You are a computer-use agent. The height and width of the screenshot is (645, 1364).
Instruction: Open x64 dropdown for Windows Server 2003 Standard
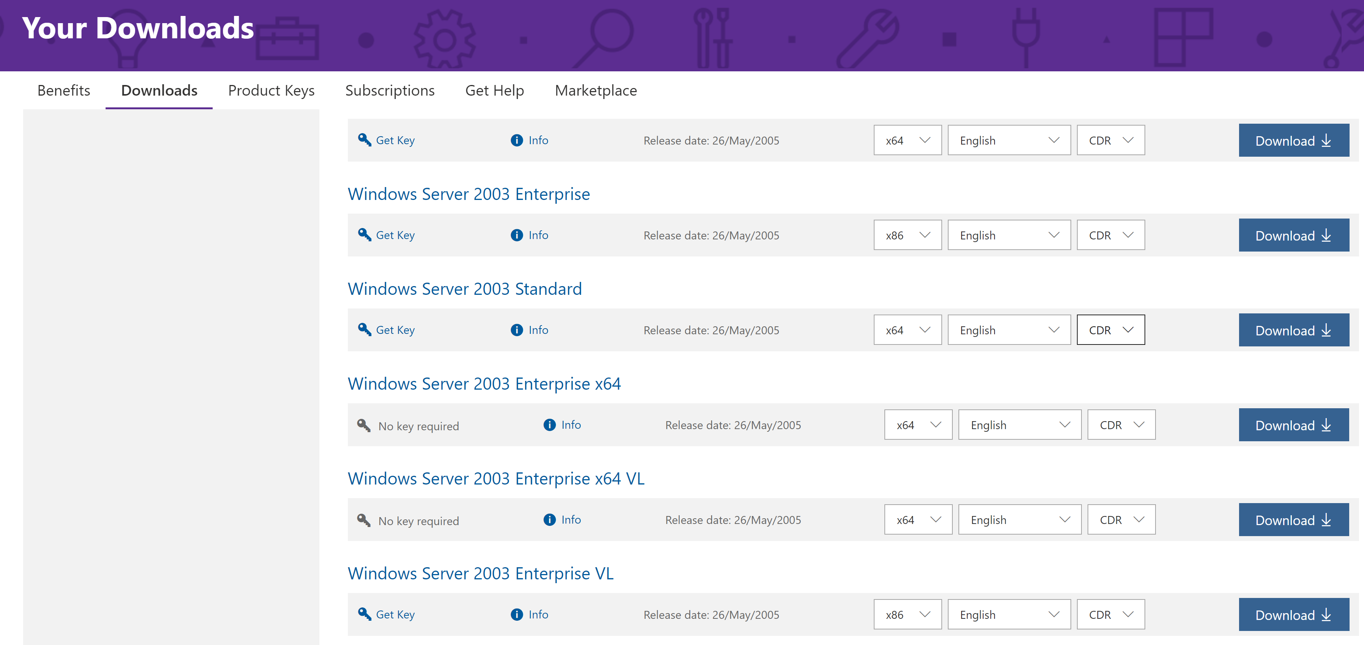908,330
